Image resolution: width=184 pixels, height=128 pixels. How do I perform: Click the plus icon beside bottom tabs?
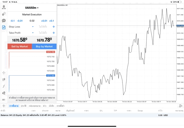click(4, 106)
